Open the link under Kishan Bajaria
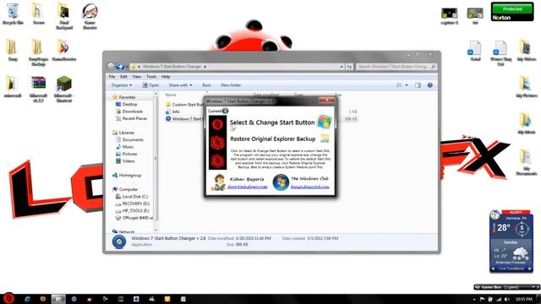The image size is (541, 304). pyautogui.click(x=248, y=187)
